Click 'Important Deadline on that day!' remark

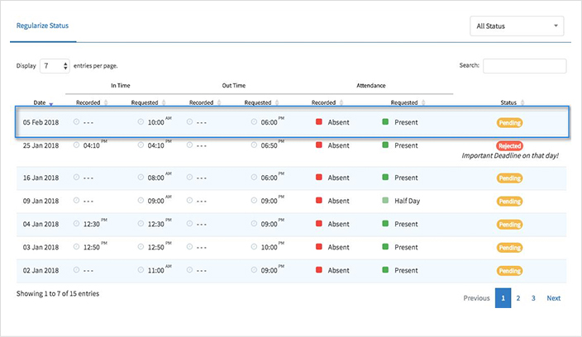click(x=510, y=156)
